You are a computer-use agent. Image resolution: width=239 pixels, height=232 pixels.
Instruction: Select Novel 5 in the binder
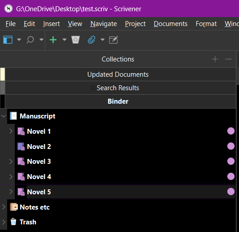point(39,192)
